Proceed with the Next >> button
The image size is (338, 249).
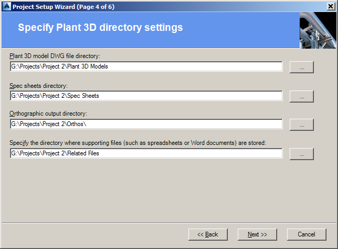(257, 234)
